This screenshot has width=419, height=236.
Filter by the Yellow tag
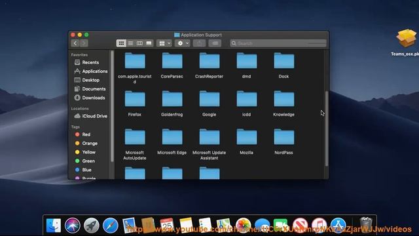pyautogui.click(x=85, y=152)
